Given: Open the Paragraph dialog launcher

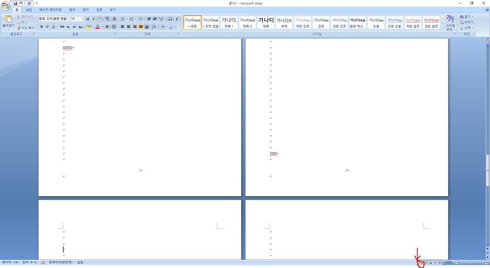Looking at the screenshot, I should click(179, 33).
